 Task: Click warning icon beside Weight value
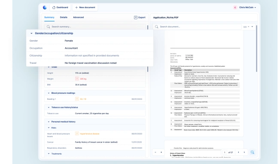[x=77, y=79]
